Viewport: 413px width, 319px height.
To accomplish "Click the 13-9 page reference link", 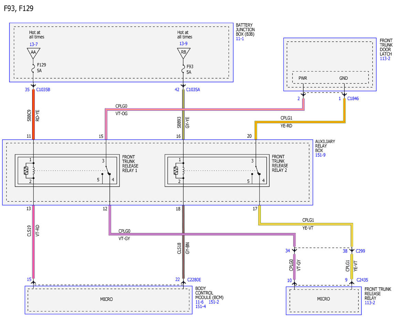I will (x=183, y=44).
